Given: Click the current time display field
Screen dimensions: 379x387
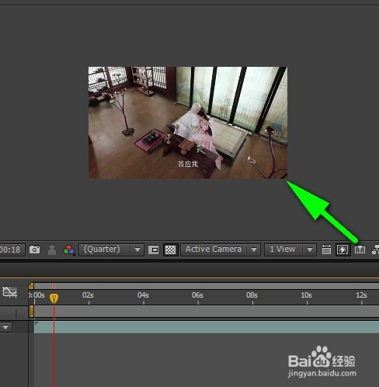Looking at the screenshot, I should [12, 249].
